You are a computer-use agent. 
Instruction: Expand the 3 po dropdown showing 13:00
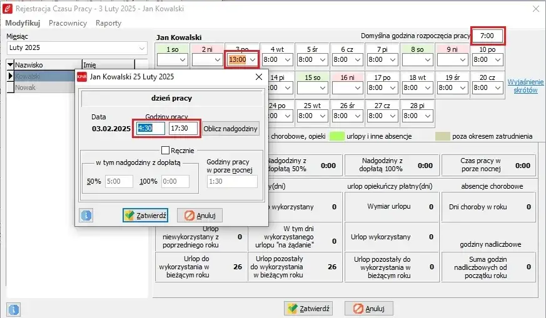pos(253,60)
